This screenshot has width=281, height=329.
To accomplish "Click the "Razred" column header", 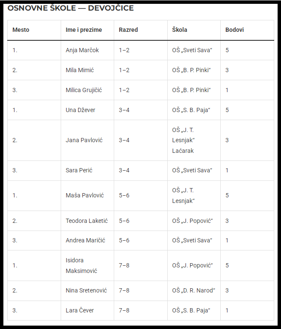I will tap(128, 30).
